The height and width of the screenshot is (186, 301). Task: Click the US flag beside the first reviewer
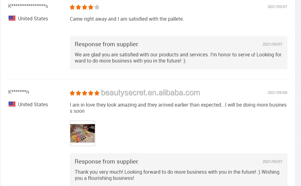pos(12,18)
